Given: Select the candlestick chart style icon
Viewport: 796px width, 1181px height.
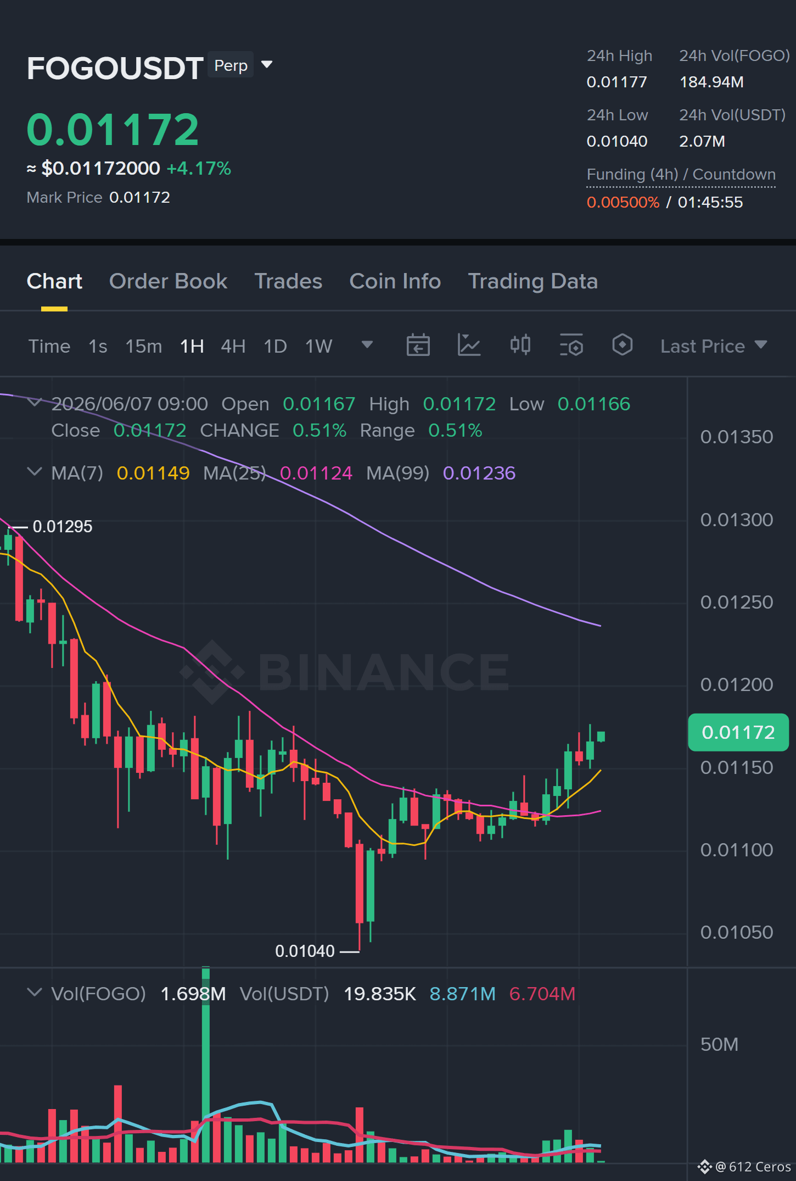Looking at the screenshot, I should pyautogui.click(x=520, y=345).
